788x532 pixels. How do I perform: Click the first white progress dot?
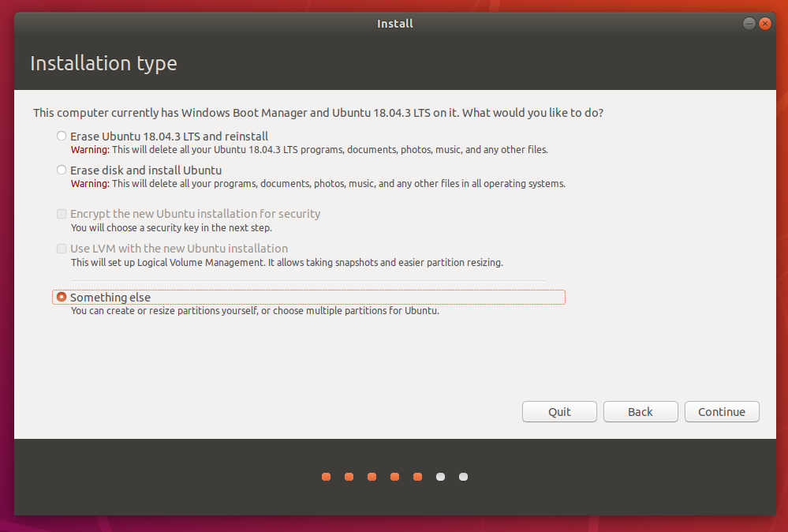[440, 477]
